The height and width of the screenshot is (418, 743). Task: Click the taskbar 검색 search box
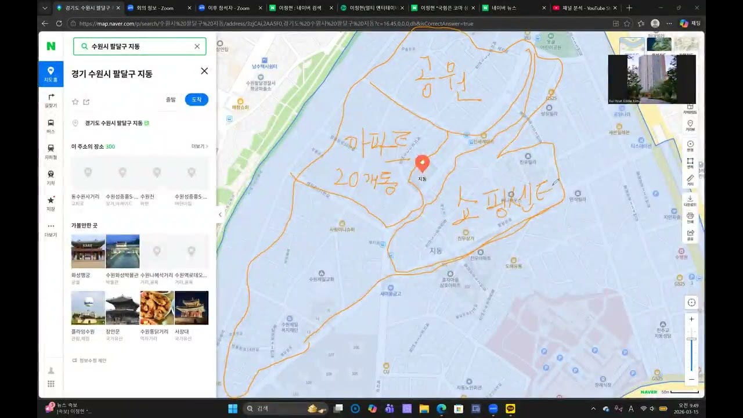point(285,408)
